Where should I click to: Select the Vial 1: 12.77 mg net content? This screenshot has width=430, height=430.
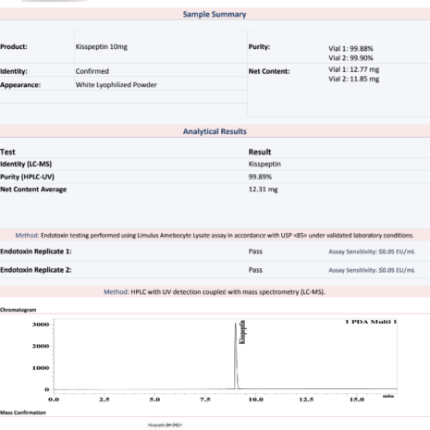353,69
